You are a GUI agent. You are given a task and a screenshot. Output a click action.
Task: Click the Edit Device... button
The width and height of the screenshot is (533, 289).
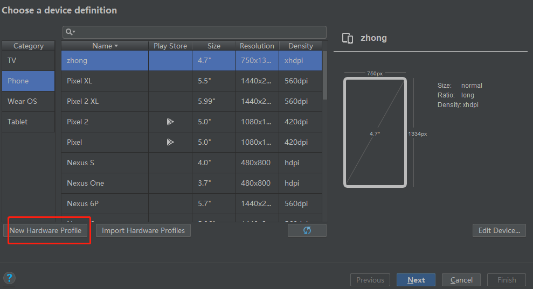point(499,230)
